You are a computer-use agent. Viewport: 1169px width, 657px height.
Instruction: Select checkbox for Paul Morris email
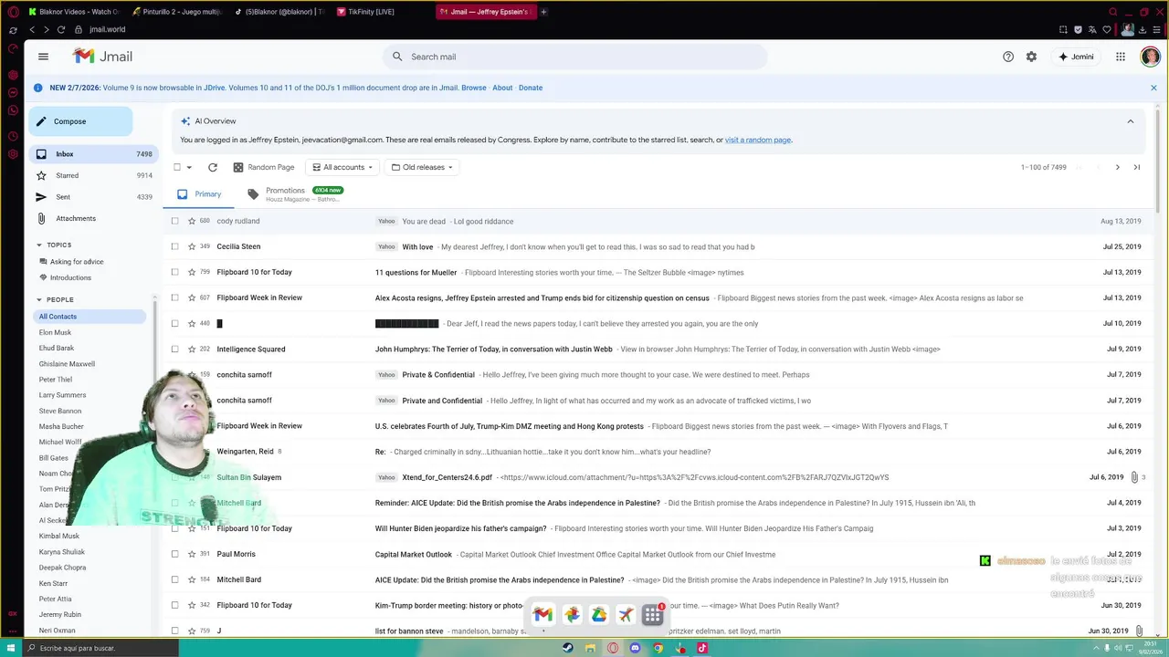tap(174, 554)
